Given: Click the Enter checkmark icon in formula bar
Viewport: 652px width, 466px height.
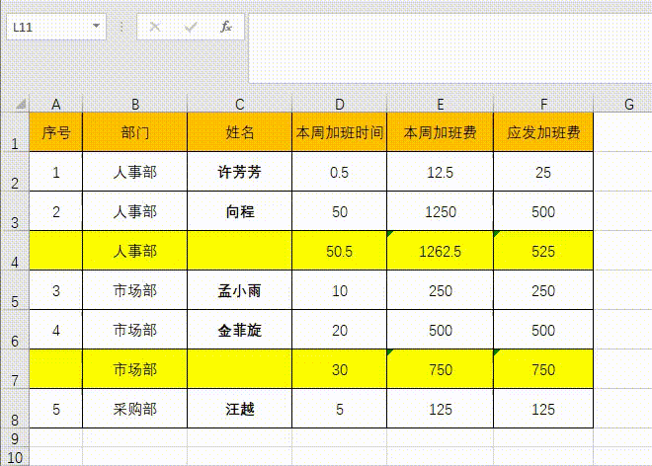Looking at the screenshot, I should click(x=191, y=27).
